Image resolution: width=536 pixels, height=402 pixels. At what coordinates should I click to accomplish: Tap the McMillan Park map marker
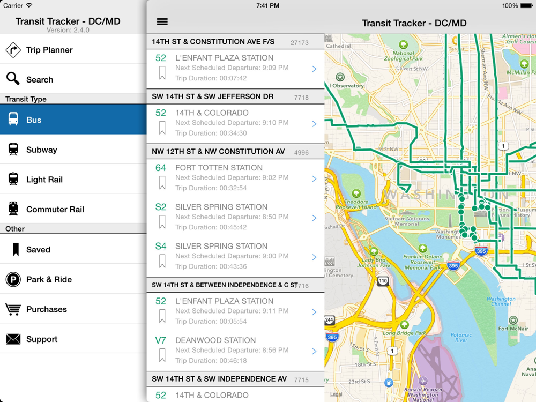click(x=524, y=64)
